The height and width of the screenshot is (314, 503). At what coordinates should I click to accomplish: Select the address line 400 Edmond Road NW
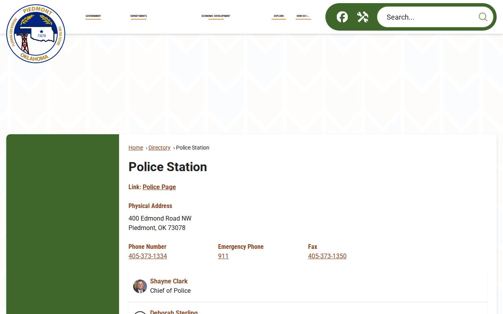160,218
